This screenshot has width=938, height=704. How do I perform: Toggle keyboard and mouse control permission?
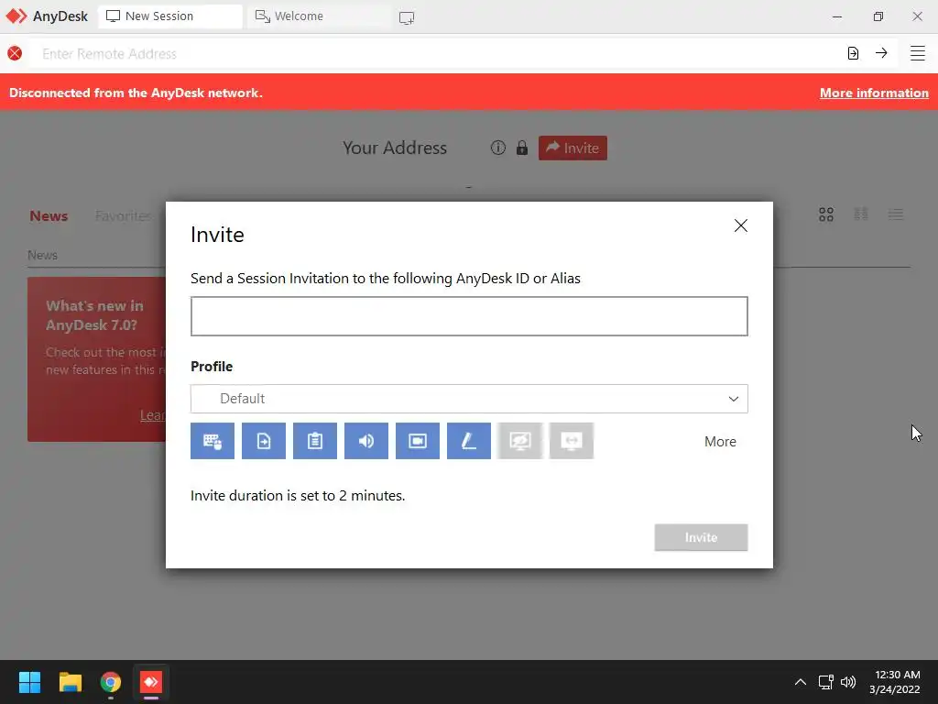pyautogui.click(x=213, y=441)
